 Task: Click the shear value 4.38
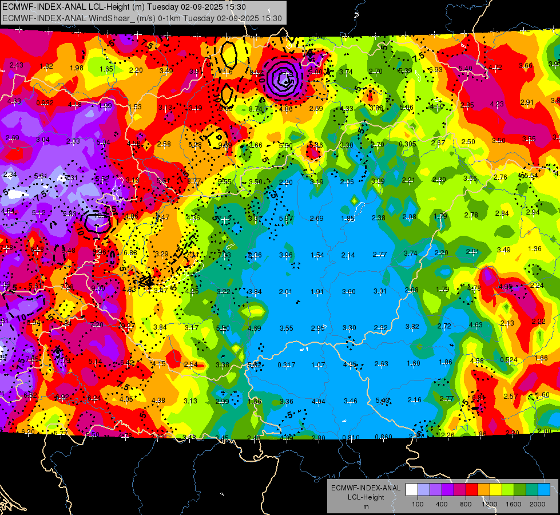click(158, 401)
